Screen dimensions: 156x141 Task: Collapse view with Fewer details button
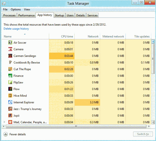coord(6,134)
